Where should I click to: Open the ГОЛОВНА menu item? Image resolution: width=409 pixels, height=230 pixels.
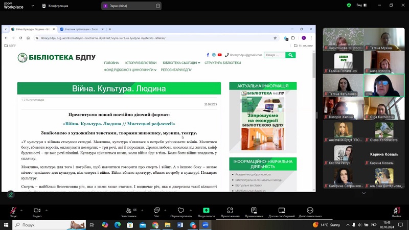click(111, 63)
